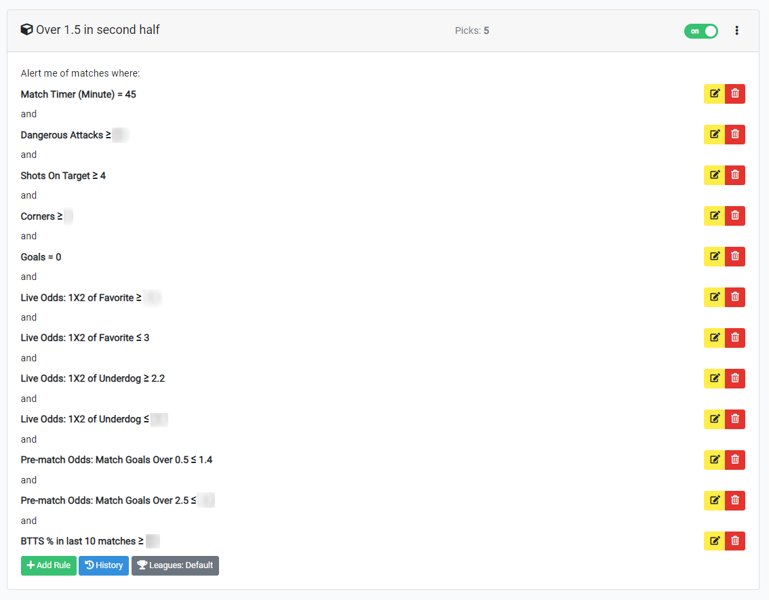Viewport: 769px width, 600px height.
Task: Open the Leagues: Default settings
Action: click(x=175, y=565)
